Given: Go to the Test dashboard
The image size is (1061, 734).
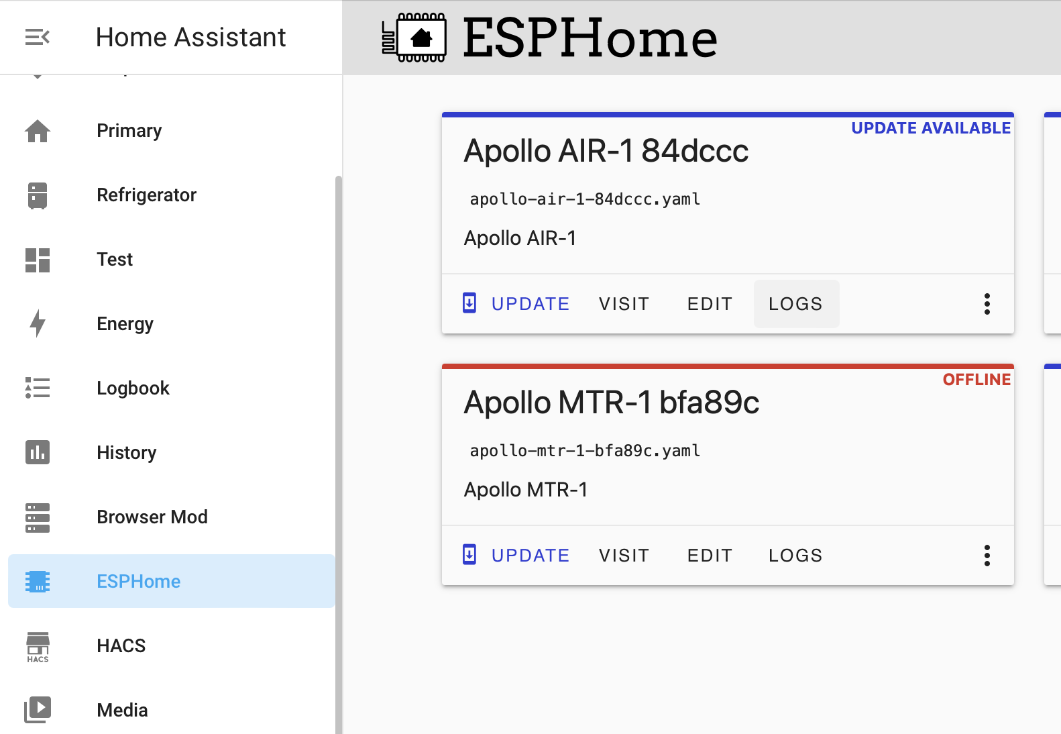Looking at the screenshot, I should coord(171,260).
